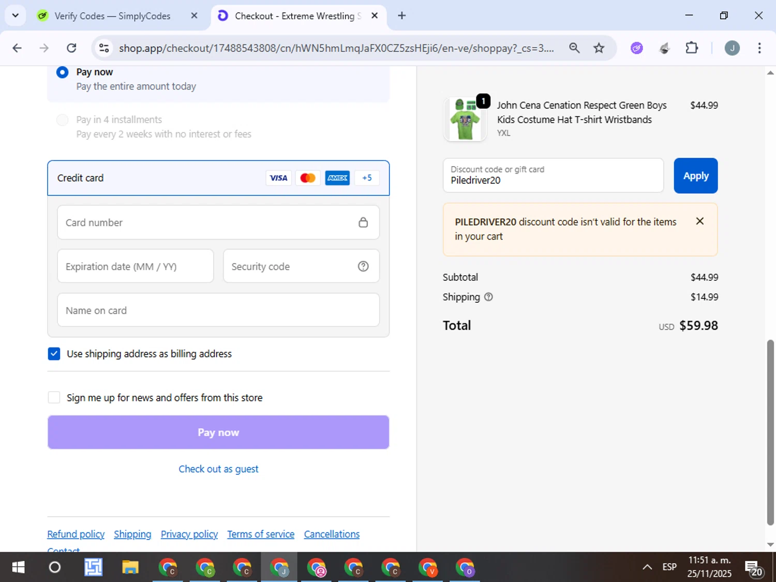The image size is (776, 582).
Task: Click the Mastercard logo
Action: click(308, 178)
